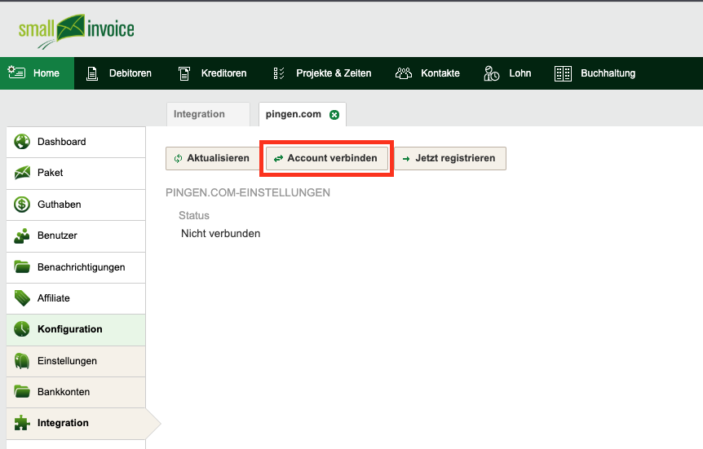This screenshot has height=449, width=703.
Task: Click the Kreditoren document icon
Action: tap(184, 73)
